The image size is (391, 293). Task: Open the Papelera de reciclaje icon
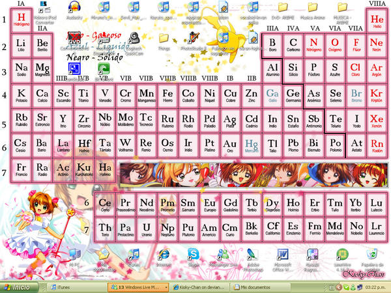pos(372,254)
